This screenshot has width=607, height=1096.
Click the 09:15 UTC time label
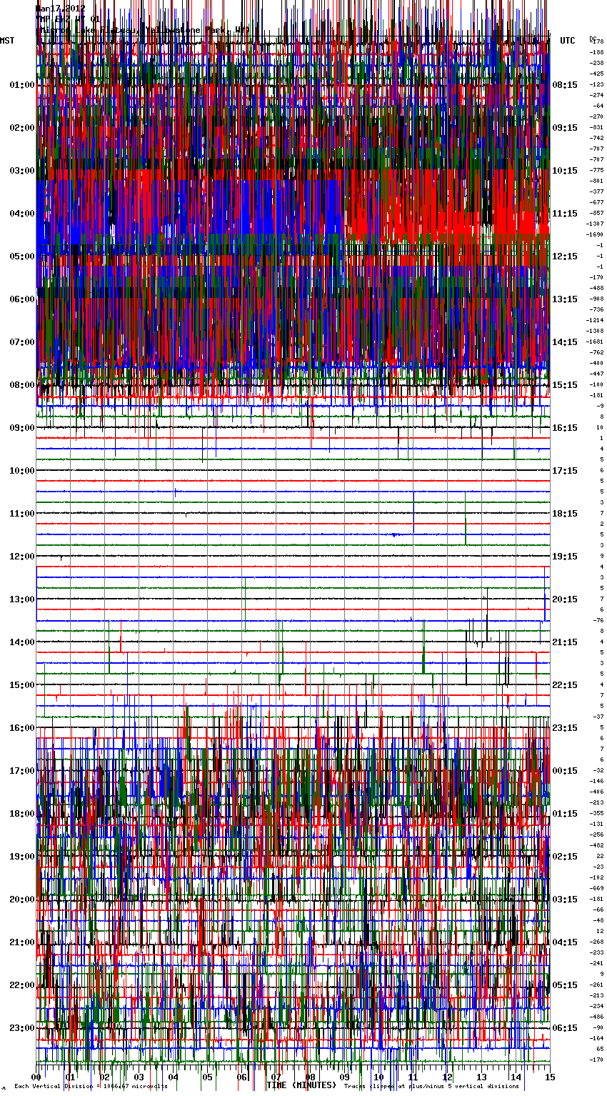[565, 128]
